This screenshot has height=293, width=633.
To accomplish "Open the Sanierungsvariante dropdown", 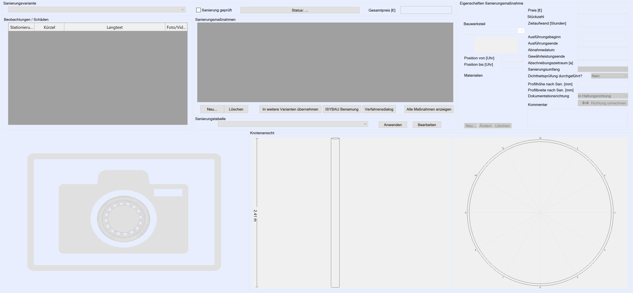I will click(97, 10).
